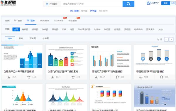This screenshot has height=111, width=176.
Task: Click download icon showing 1295
Action: (x=8, y=77)
